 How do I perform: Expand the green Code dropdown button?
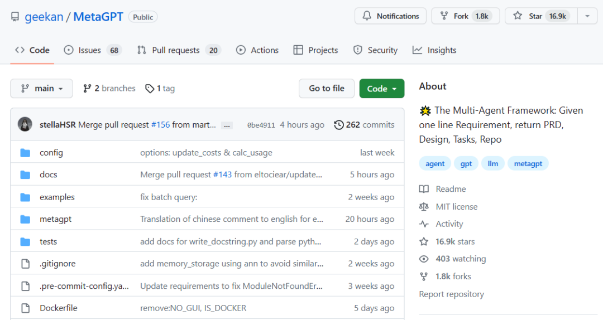pyautogui.click(x=382, y=88)
